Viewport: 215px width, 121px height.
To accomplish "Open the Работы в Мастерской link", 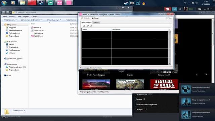I will [x=146, y=105].
